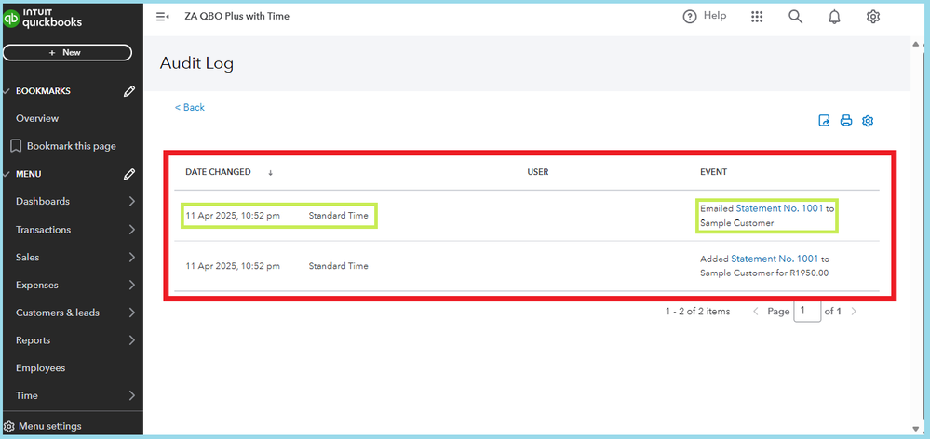Viewport: 930px width, 439px height.
Task: Collapse the BOOKMARKS section
Action: point(7,91)
